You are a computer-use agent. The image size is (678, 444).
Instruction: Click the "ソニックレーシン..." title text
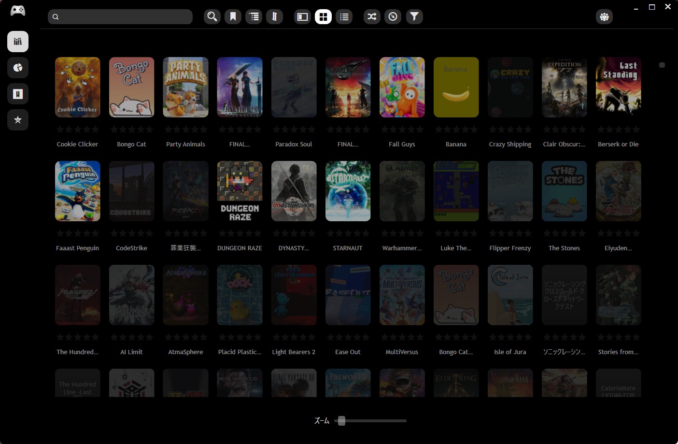point(564,352)
